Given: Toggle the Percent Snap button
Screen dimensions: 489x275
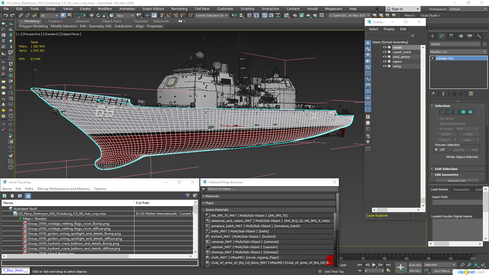Looking at the screenshot, I should point(175,16).
